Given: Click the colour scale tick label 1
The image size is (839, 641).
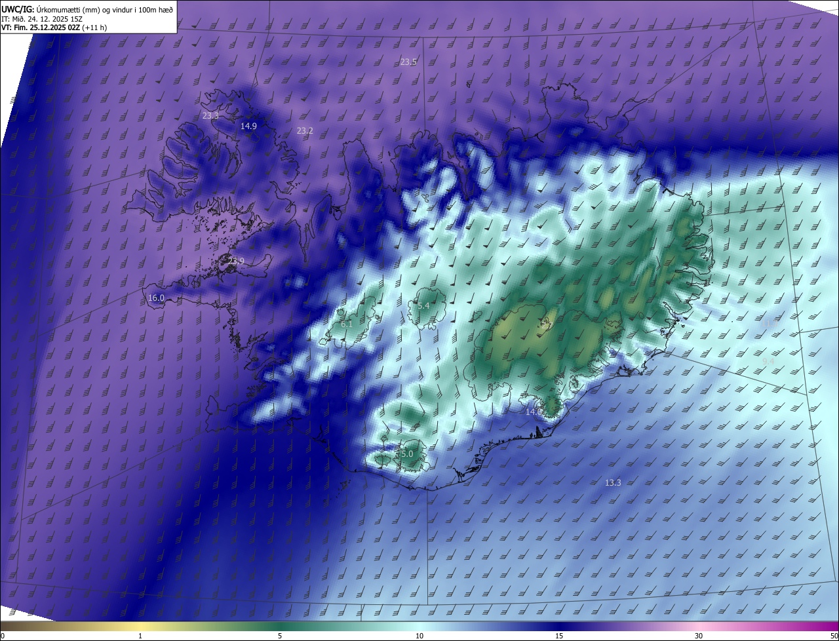Looking at the screenshot, I should tap(140, 636).
